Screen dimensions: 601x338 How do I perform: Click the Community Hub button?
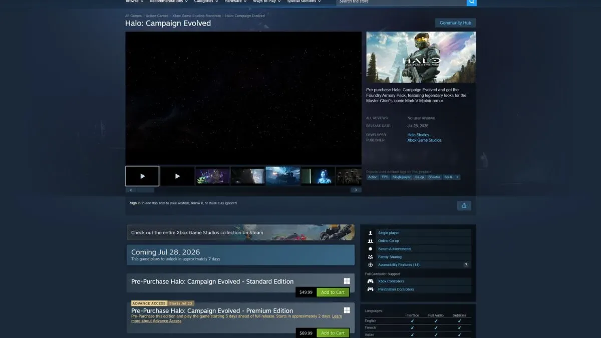click(x=455, y=23)
